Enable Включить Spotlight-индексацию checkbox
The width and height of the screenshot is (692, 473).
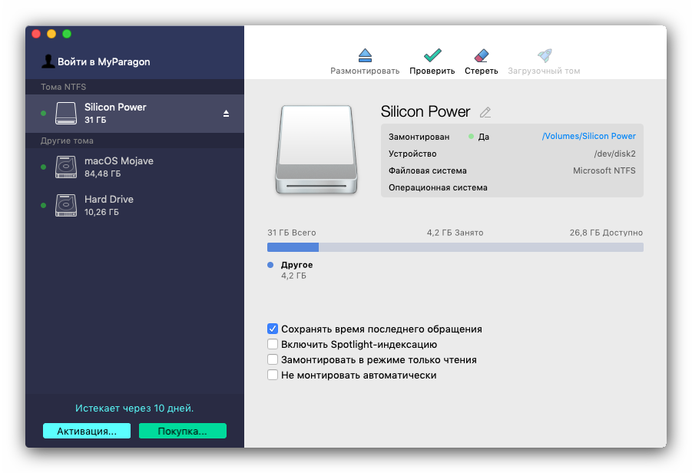point(273,344)
